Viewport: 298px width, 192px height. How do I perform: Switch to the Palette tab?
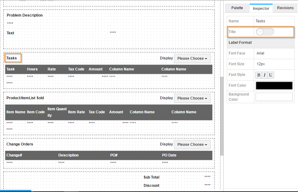[237, 8]
